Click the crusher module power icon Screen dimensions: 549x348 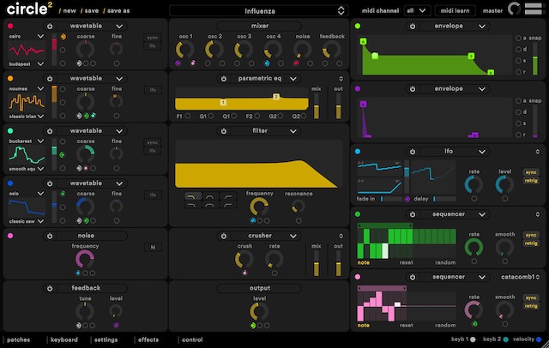click(221, 234)
